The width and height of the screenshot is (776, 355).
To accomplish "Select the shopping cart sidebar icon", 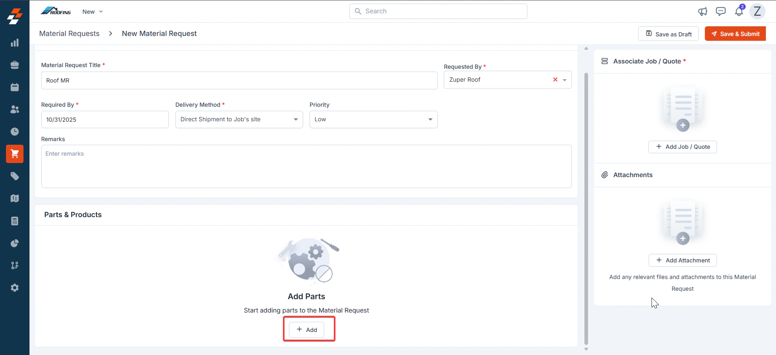I will point(15,154).
